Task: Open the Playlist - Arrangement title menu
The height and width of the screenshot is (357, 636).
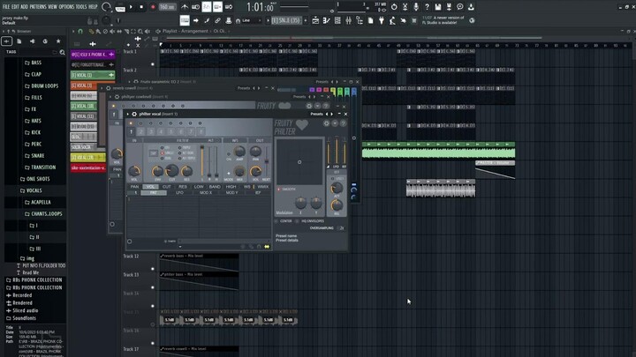Action: [185, 31]
